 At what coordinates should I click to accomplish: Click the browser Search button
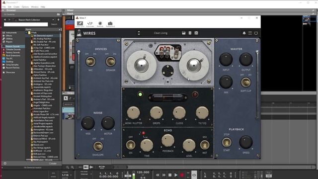[54, 24]
